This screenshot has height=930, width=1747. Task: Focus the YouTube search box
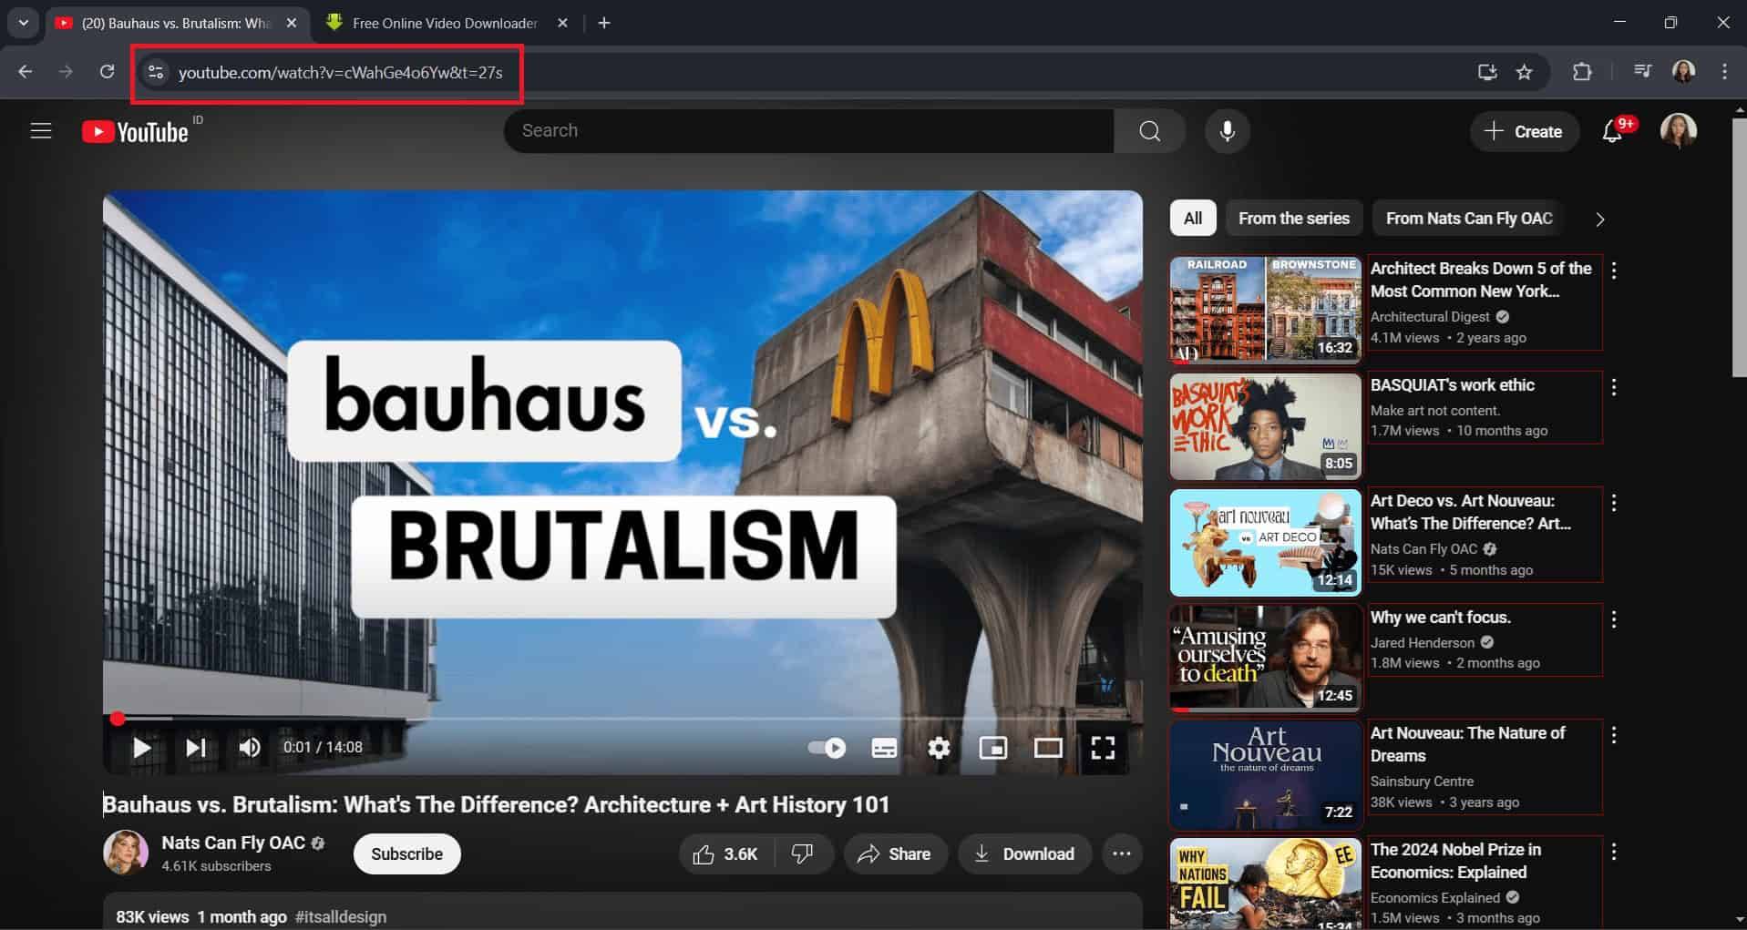[x=808, y=131]
